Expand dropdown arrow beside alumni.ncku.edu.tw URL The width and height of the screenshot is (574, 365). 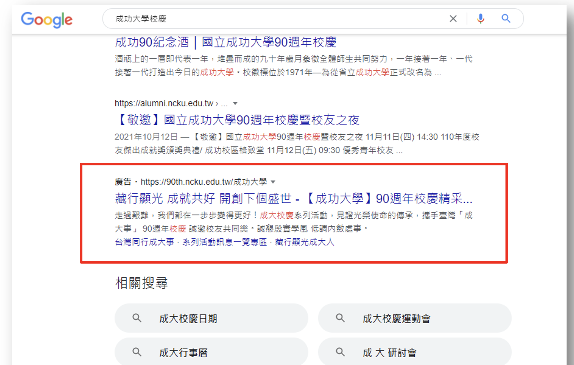[235, 103]
